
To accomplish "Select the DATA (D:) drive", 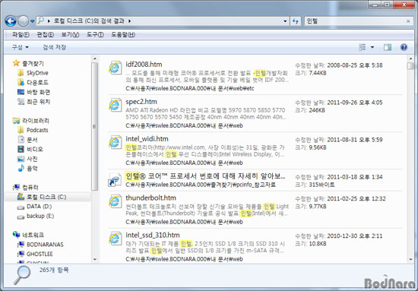I will tap(34, 207).
